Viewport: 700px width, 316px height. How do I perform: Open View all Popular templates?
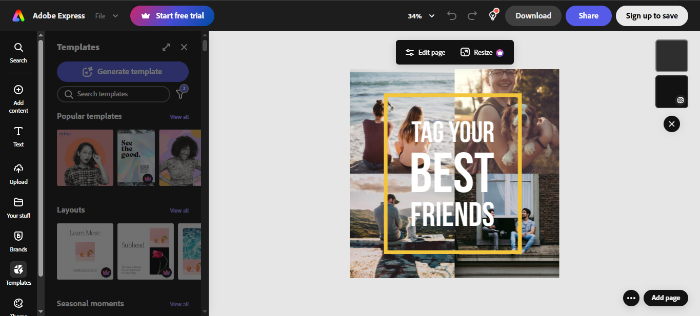(179, 116)
